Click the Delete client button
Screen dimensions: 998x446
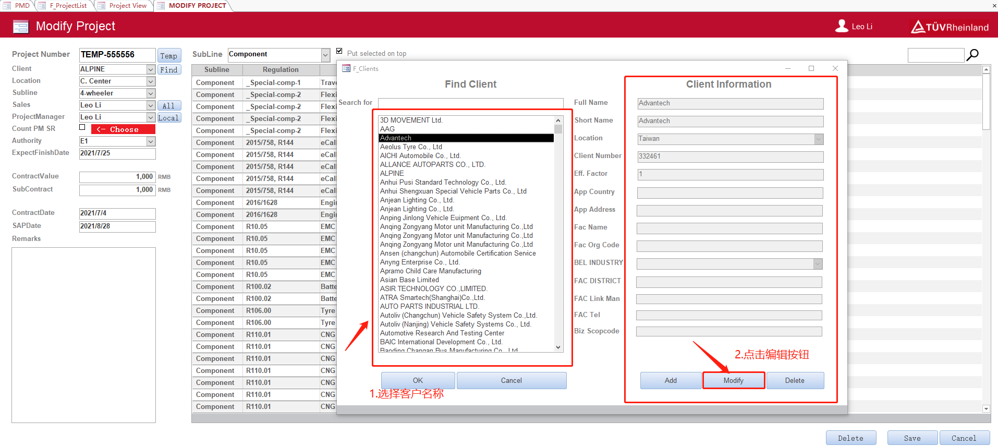pyautogui.click(x=795, y=380)
